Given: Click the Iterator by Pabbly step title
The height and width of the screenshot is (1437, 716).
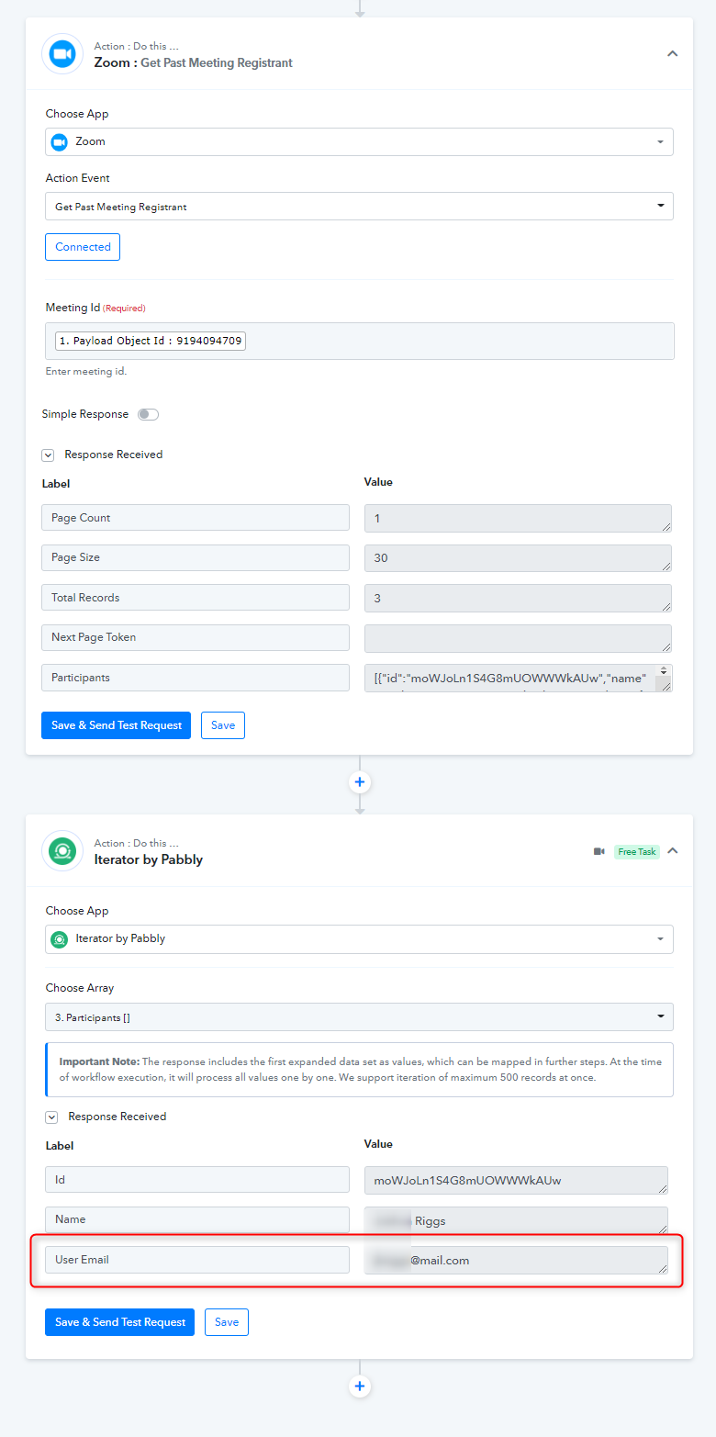Looking at the screenshot, I should pyautogui.click(x=149, y=859).
